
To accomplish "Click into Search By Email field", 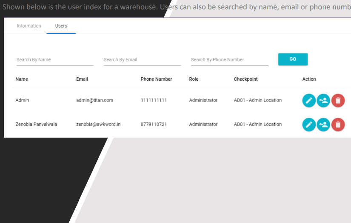I will [x=142, y=60].
